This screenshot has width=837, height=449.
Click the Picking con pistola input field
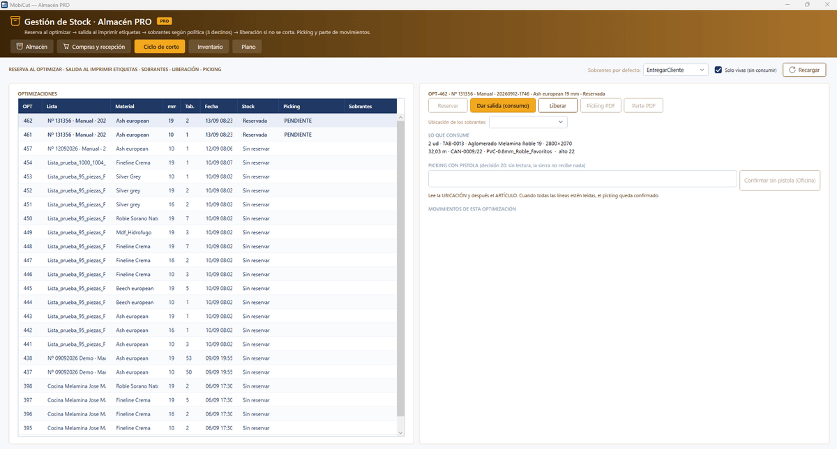click(x=582, y=179)
